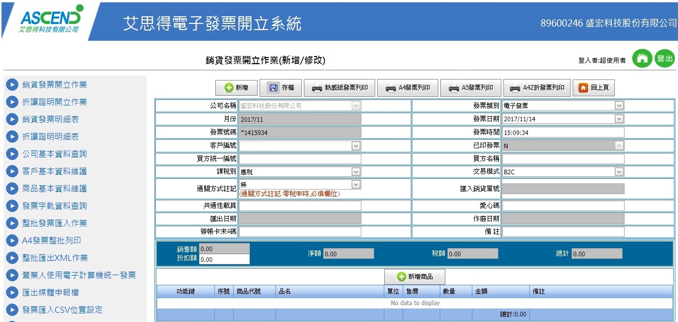Click the 新增 button with plus icon
This screenshot has height=322, width=678.
237,88
